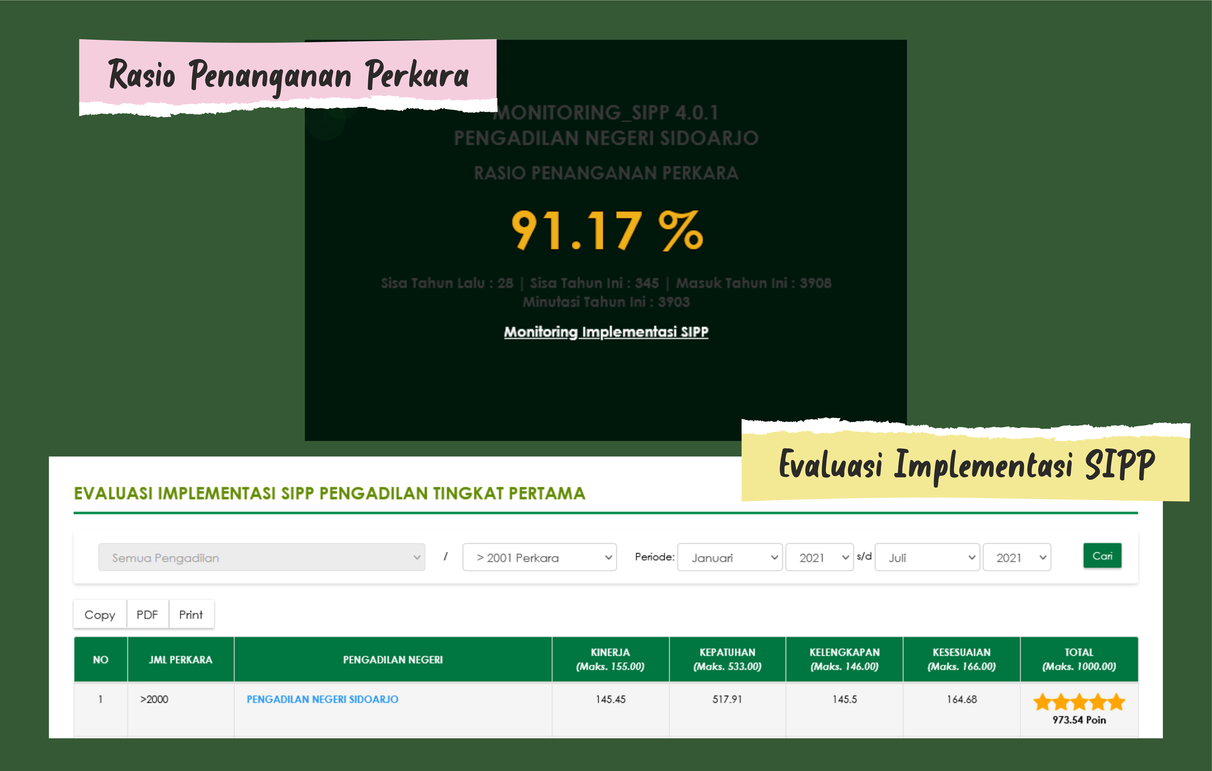This screenshot has height=771, width=1212.
Task: Sort by the KELENGKAPAN column header
Action: pyautogui.click(x=844, y=659)
